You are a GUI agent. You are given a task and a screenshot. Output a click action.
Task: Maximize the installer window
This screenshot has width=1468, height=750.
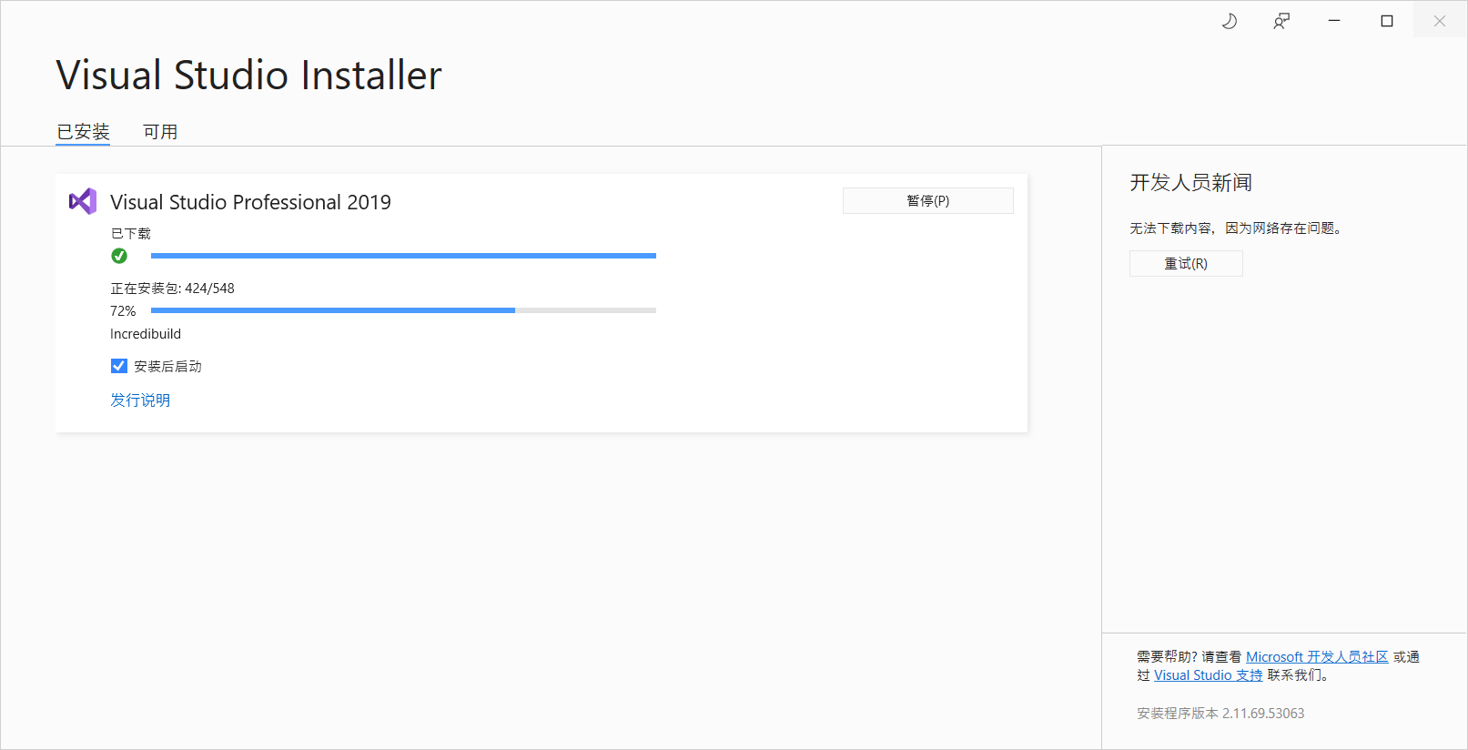1387,21
